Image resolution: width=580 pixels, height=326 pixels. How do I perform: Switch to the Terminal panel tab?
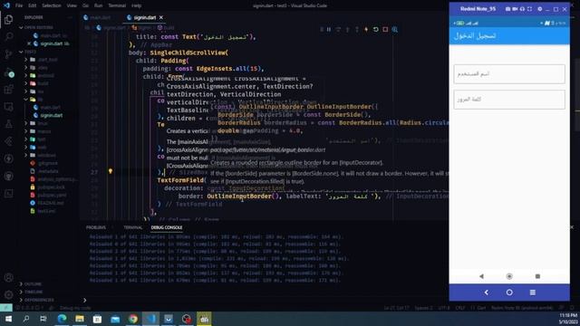pos(133,227)
